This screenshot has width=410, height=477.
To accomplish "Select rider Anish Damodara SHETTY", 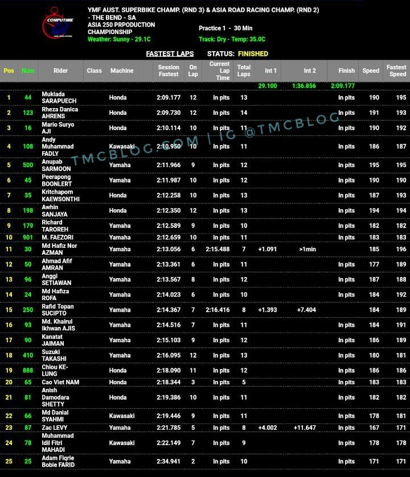I will click(55, 397).
